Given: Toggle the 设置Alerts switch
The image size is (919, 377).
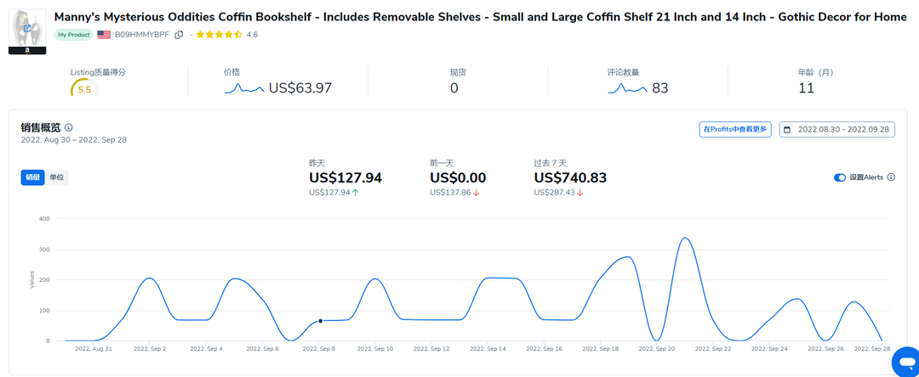Looking at the screenshot, I should point(840,177).
